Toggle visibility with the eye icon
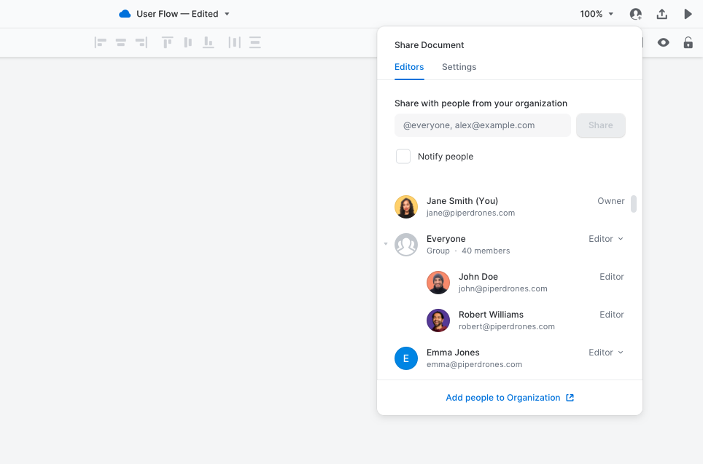703x464 pixels. pos(663,43)
